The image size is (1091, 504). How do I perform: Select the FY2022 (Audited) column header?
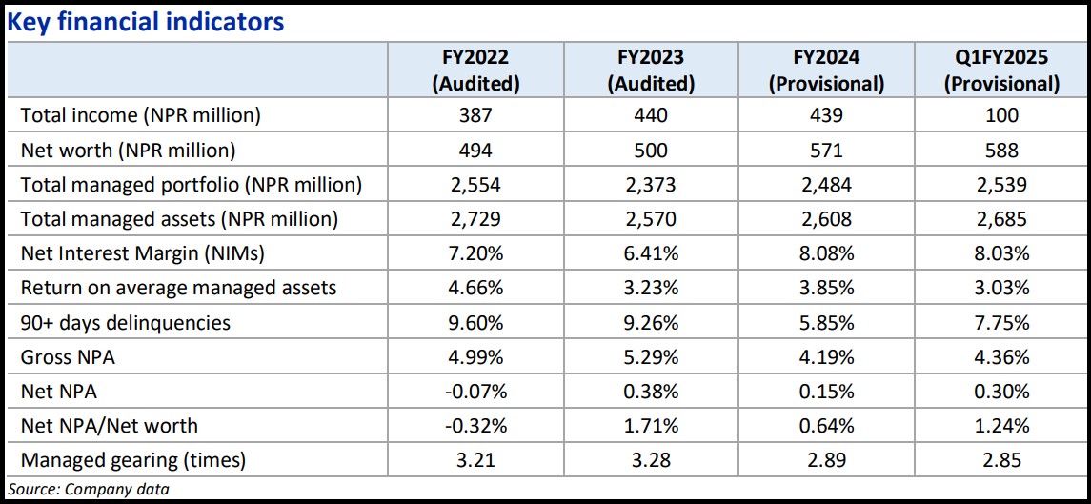[475, 71]
